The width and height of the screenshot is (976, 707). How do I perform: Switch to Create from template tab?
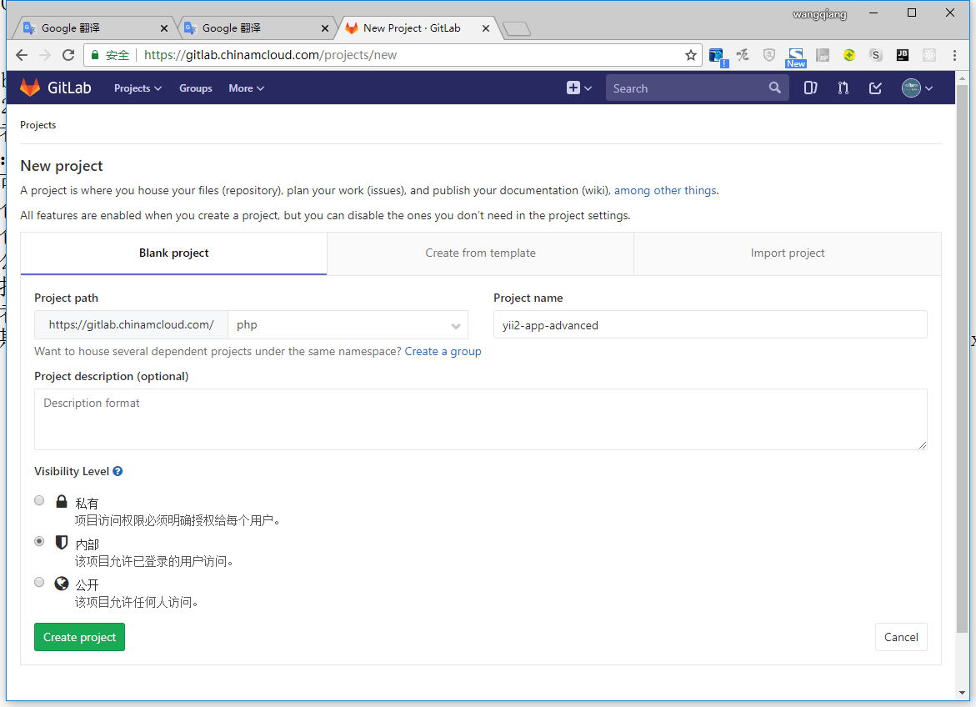(x=480, y=253)
